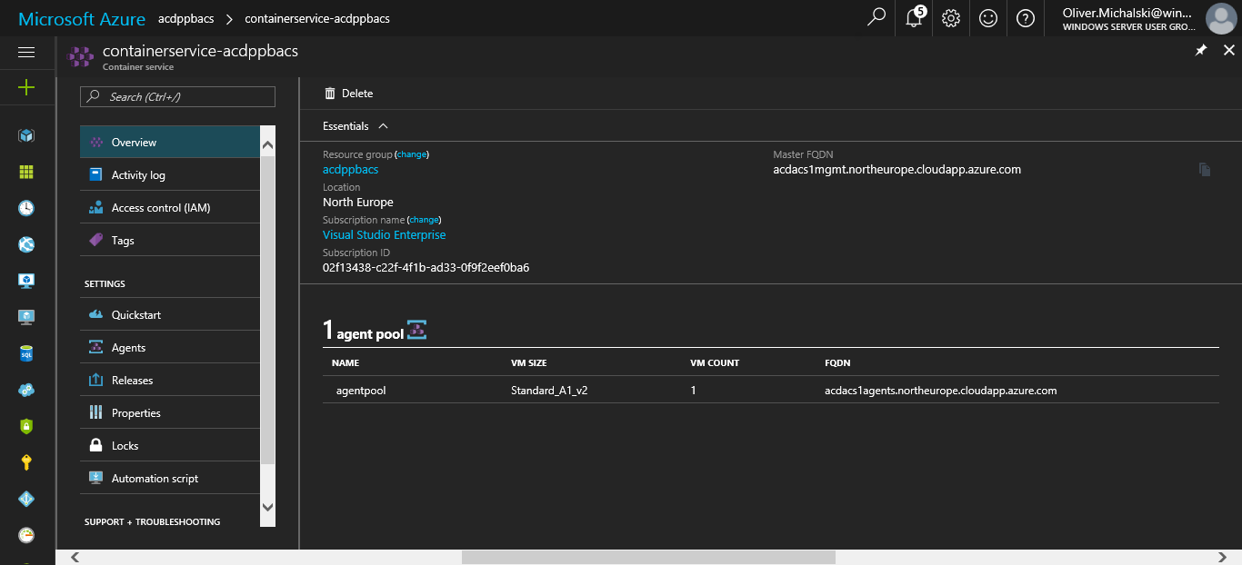Open the blue globe icon in sidebar

(x=26, y=244)
